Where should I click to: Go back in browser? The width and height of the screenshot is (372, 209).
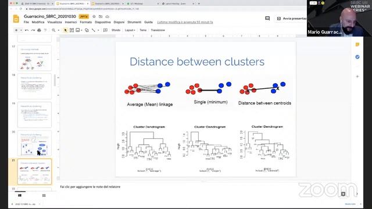point(12,9)
